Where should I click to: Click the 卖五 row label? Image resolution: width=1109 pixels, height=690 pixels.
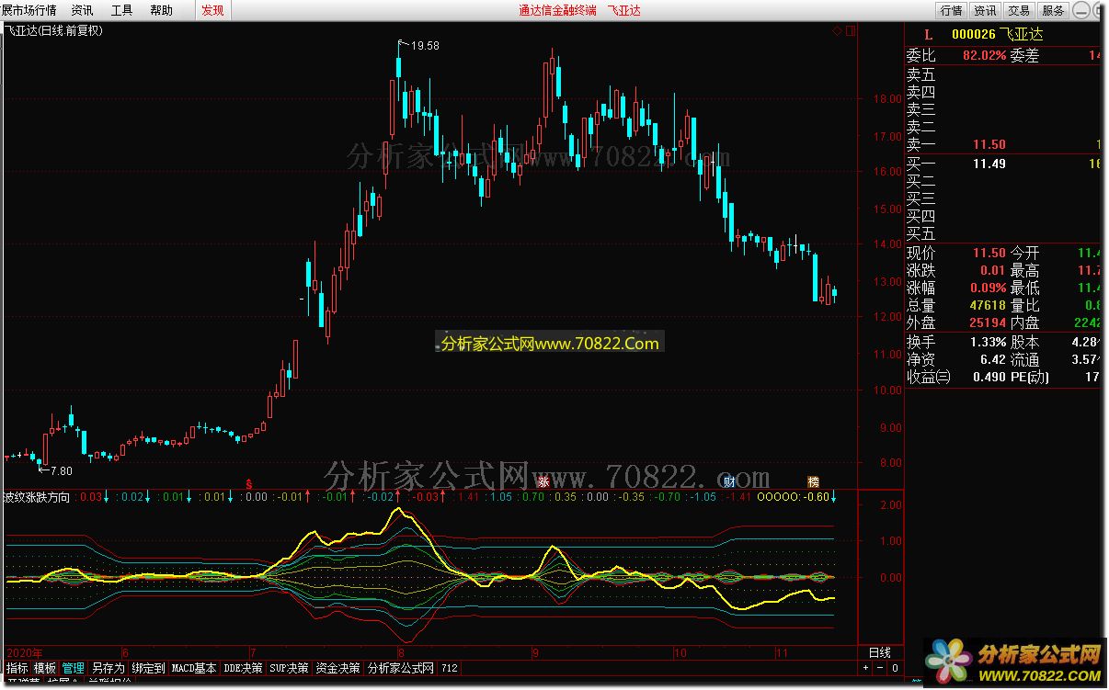pyautogui.click(x=920, y=74)
